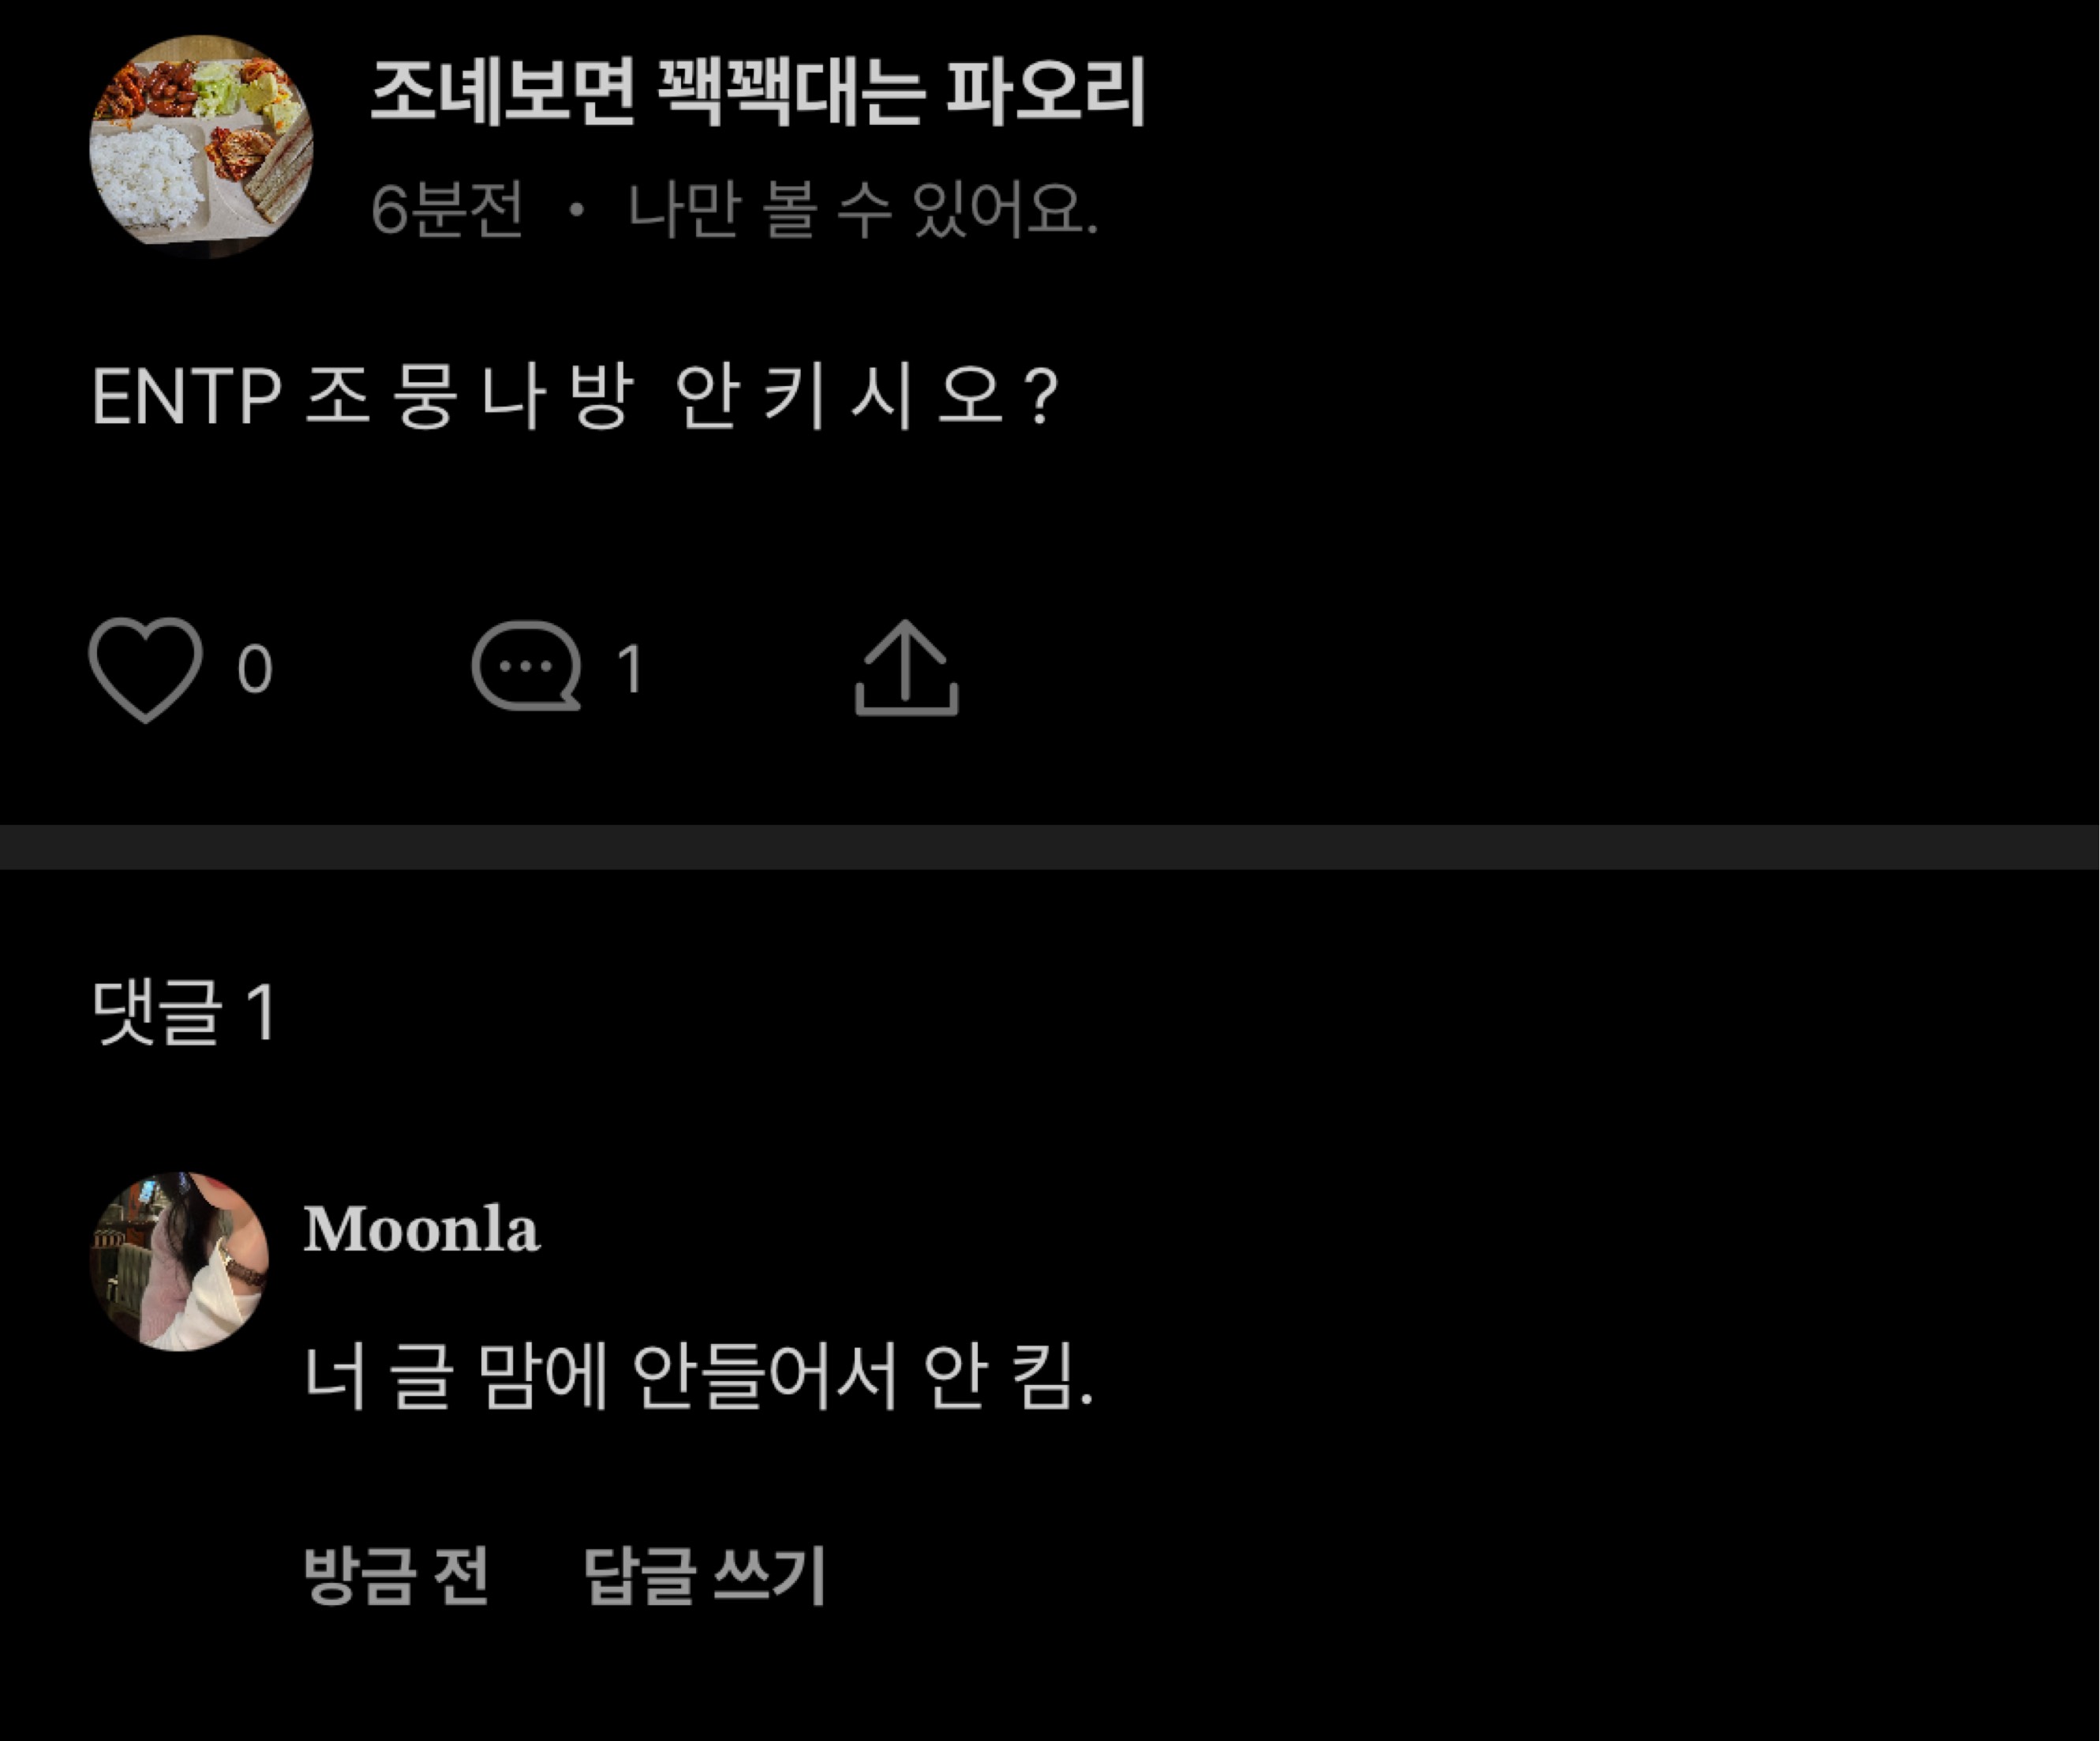
Task: Click the word ENTP in the post
Action: coord(186,397)
